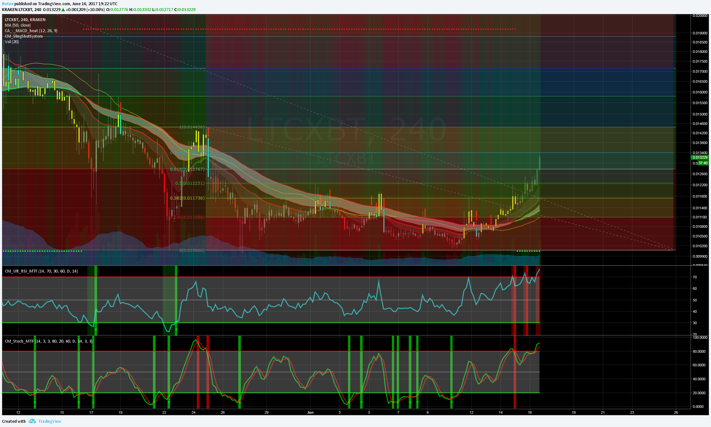Select the LTCXBT, 240, KRAKEN chart title
The width and height of the screenshot is (711, 427).
[25, 19]
